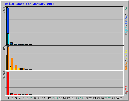Image resolution: width=129 pixels, height=101 pixels.
Task: Click the blue Files bar for day 1
Action: click(8, 21)
